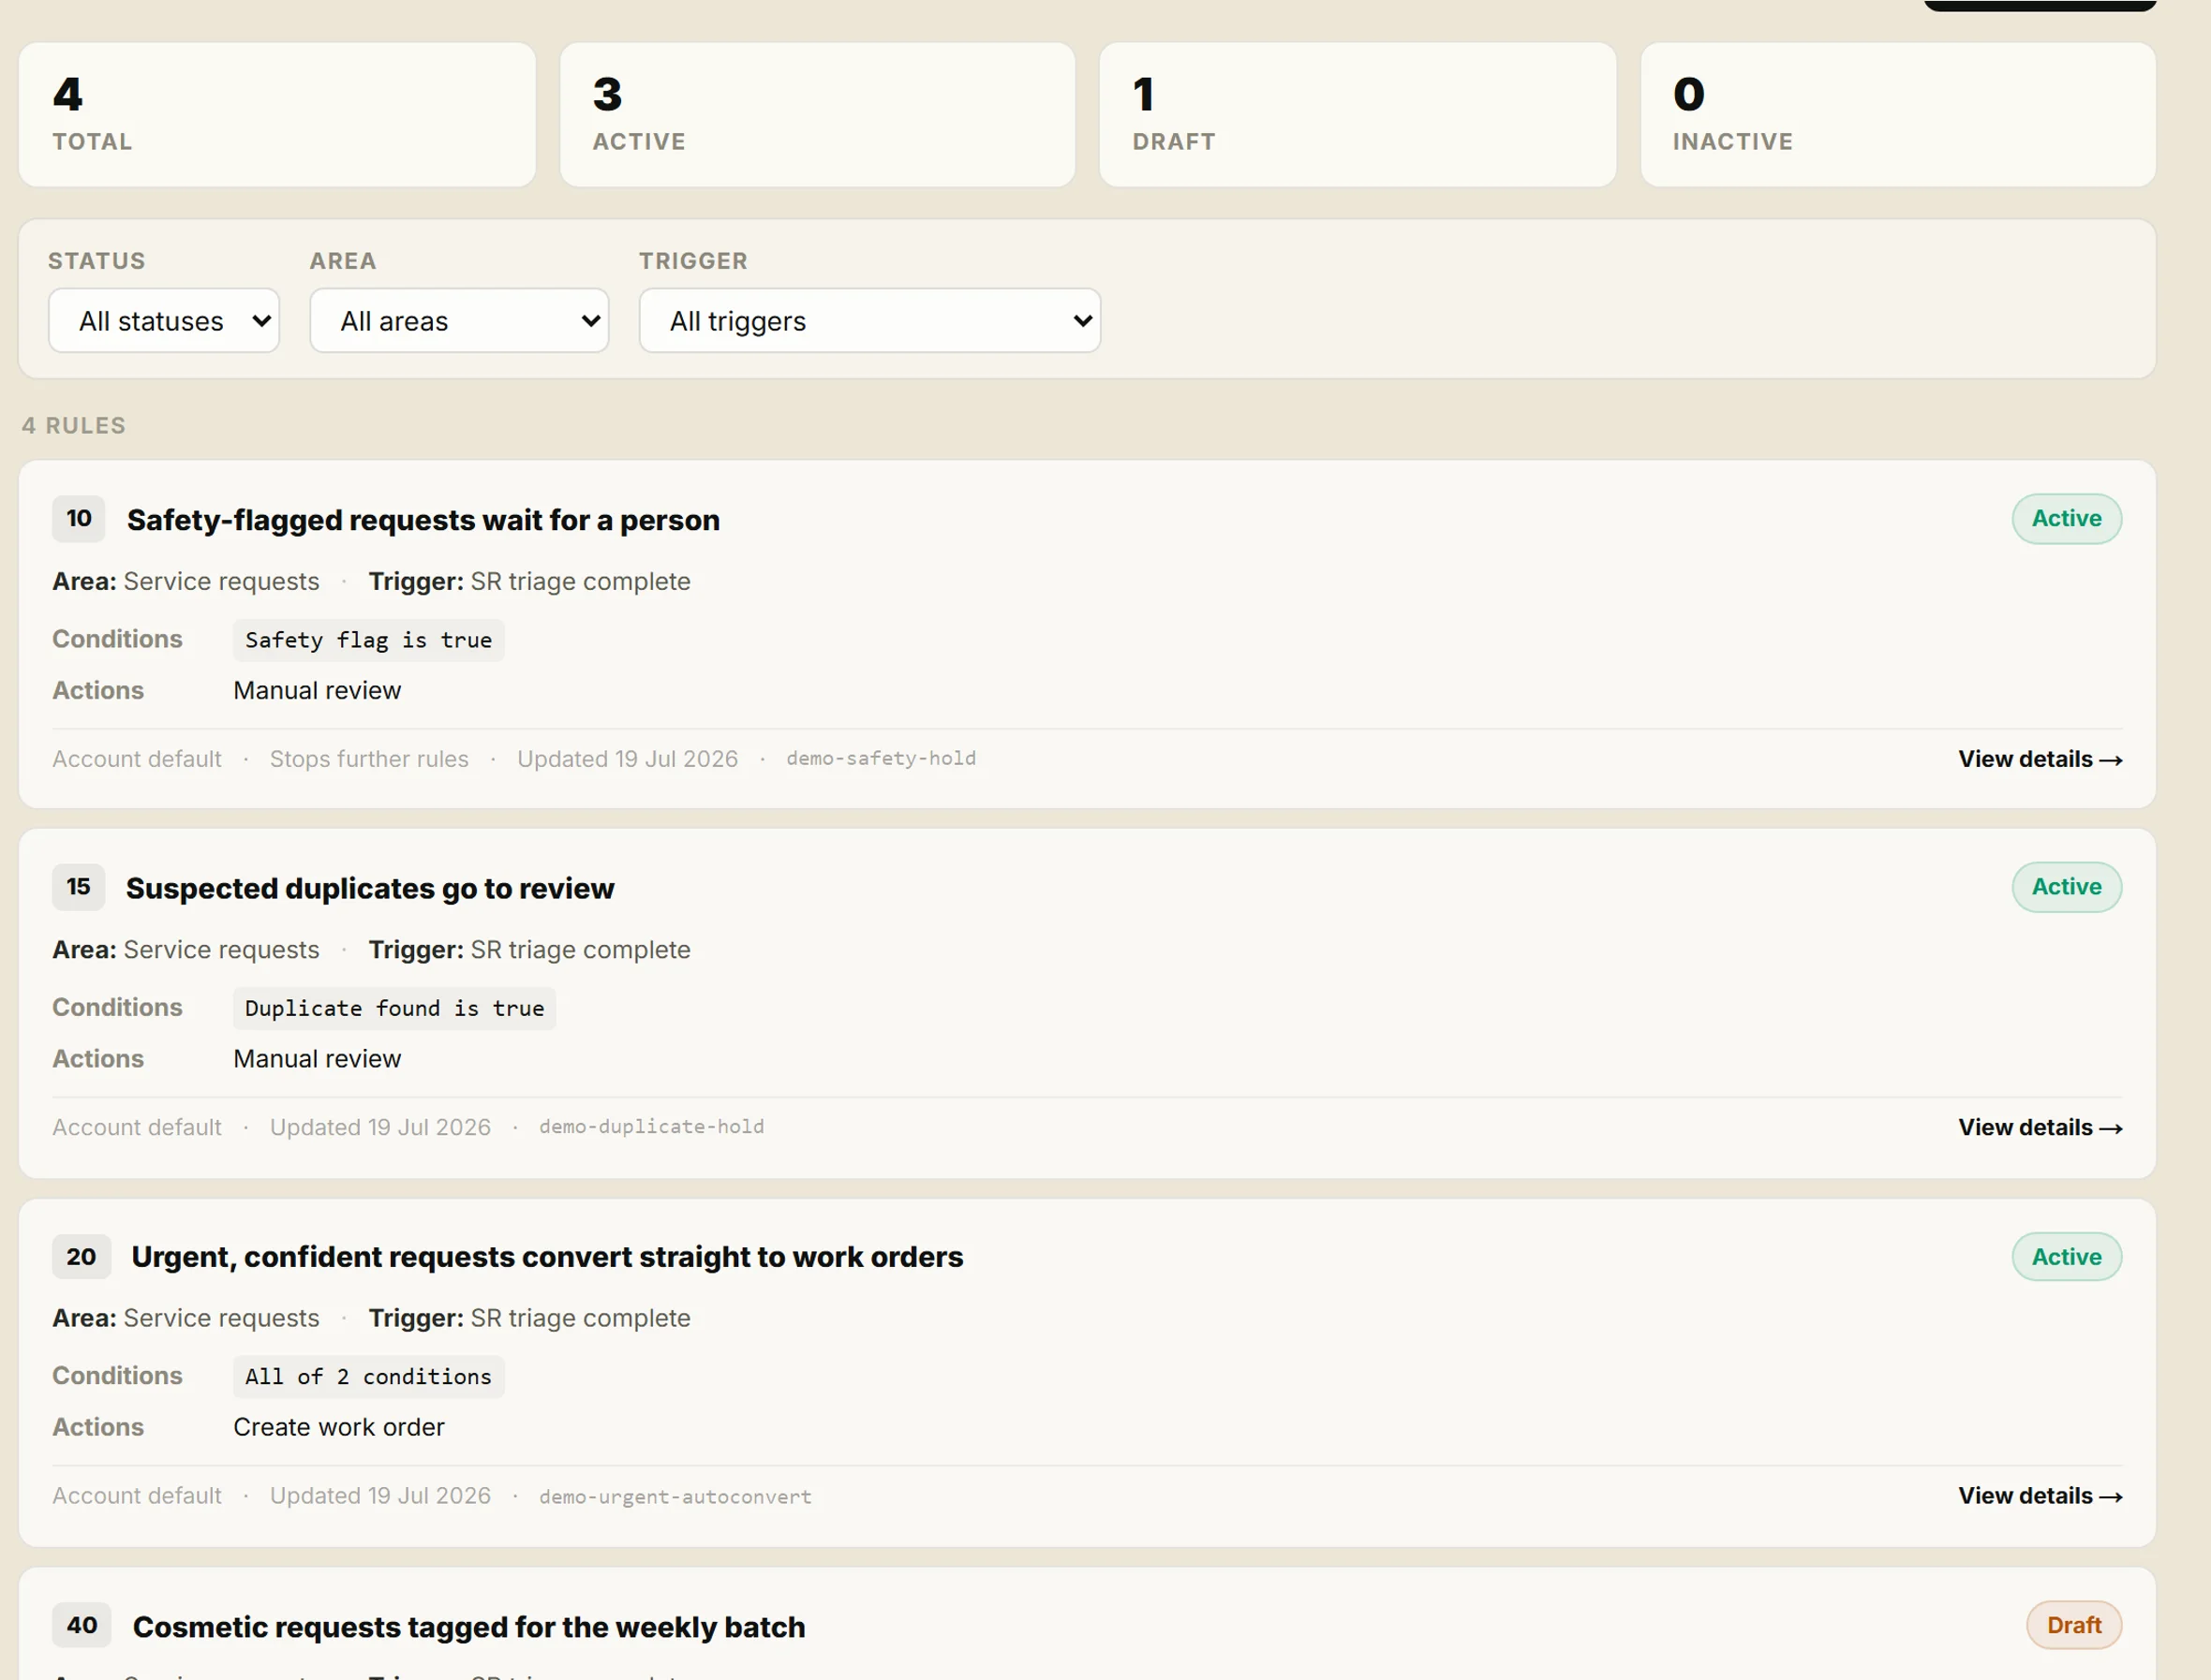Click the 'demo-urgent-autoconvert' rule key

pos(675,1496)
